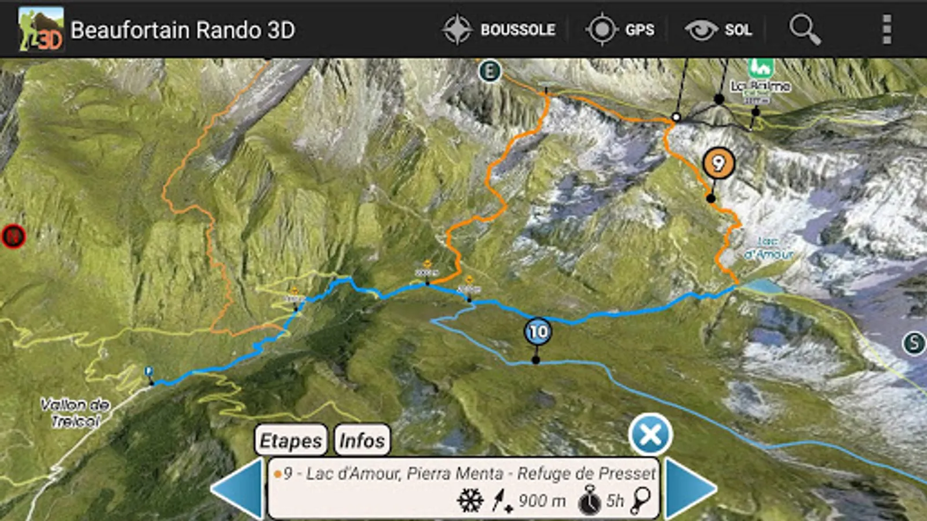Open the magnifying glass search
Screen dimensions: 927x521
(805, 29)
